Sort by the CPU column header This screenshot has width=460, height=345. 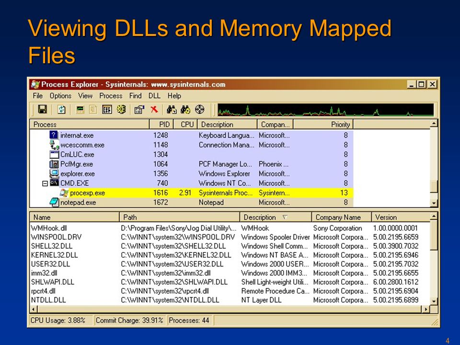point(185,125)
